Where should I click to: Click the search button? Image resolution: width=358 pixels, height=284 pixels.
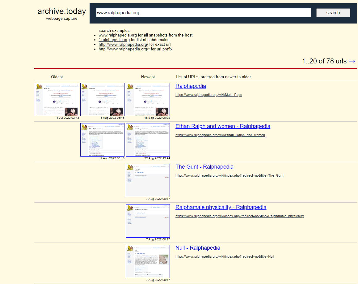[333, 13]
